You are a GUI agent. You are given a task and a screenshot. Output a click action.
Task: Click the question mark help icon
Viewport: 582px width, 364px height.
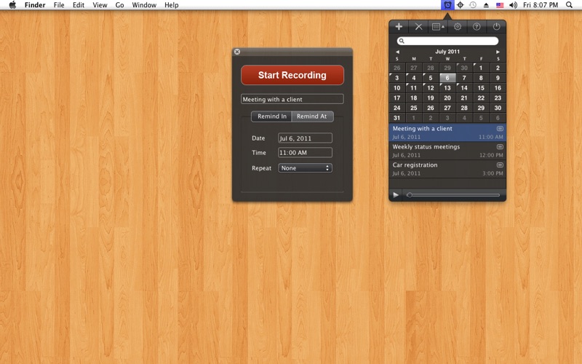point(477,27)
